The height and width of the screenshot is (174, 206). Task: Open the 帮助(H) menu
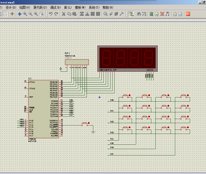click(x=108, y=7)
